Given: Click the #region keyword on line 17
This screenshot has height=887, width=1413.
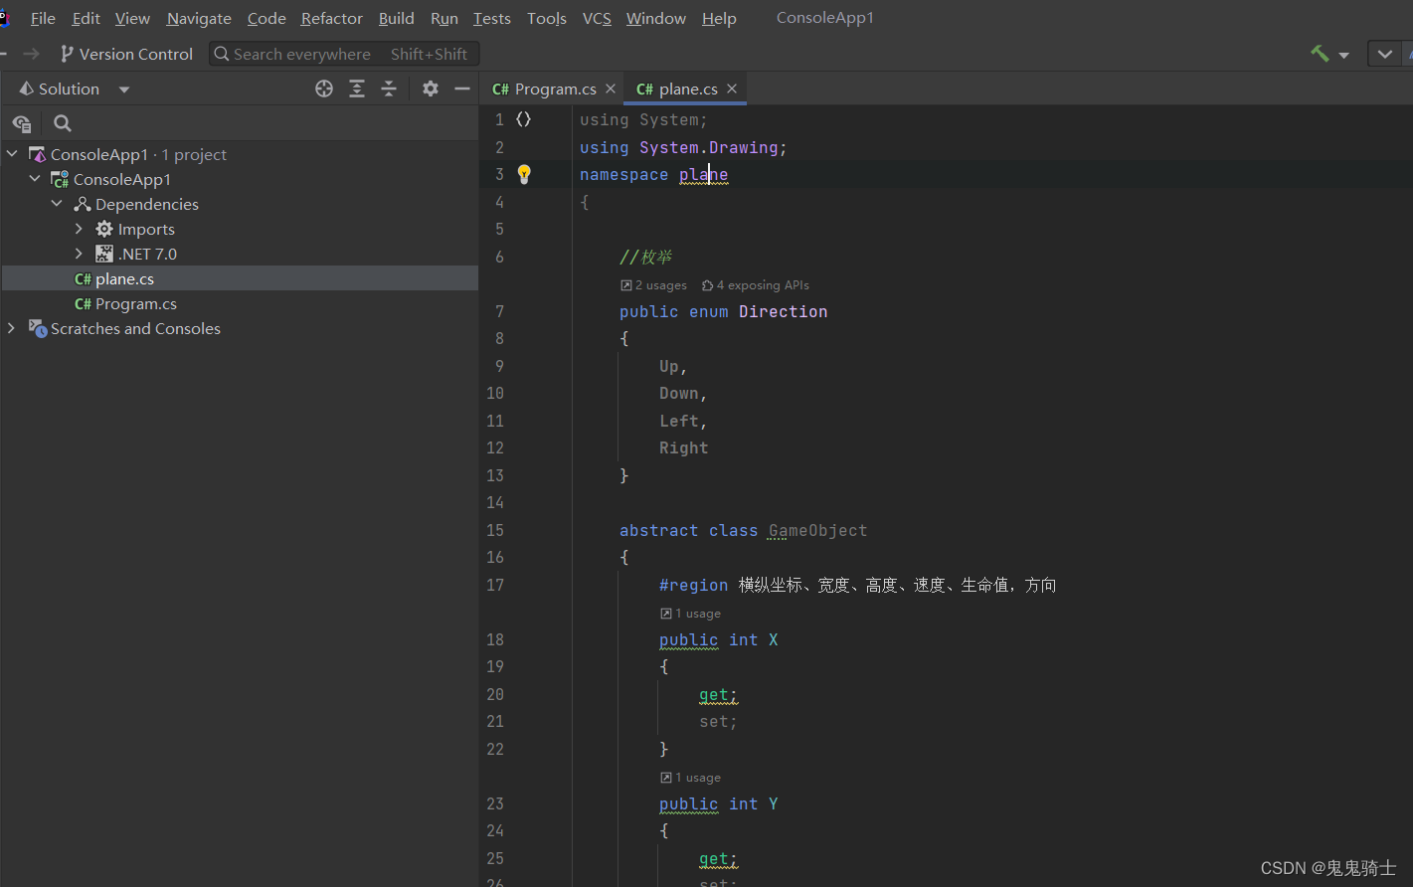Looking at the screenshot, I should click(x=693, y=585).
